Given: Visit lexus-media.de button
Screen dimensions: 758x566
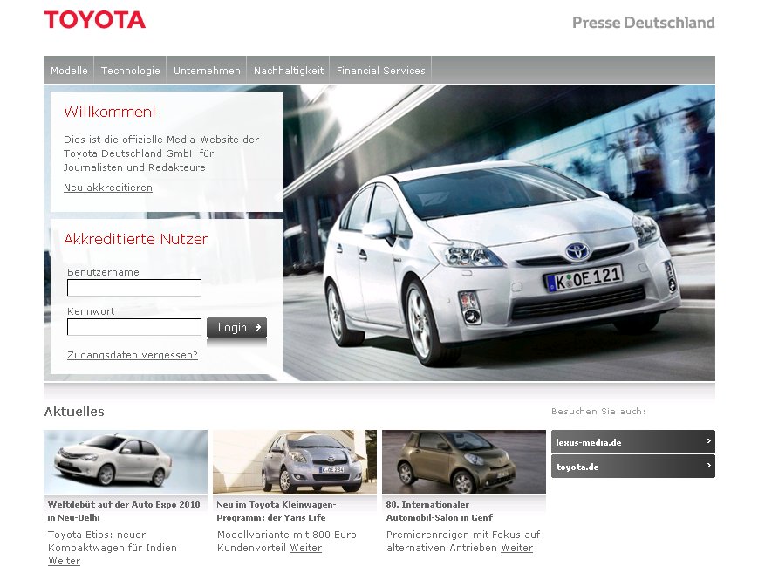Looking at the screenshot, I should tap(633, 442).
